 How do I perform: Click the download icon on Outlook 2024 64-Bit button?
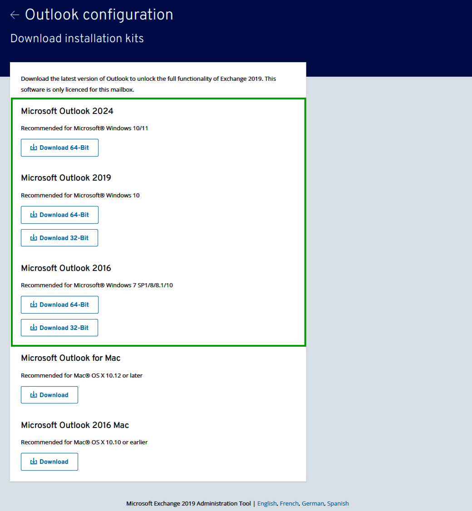click(33, 147)
